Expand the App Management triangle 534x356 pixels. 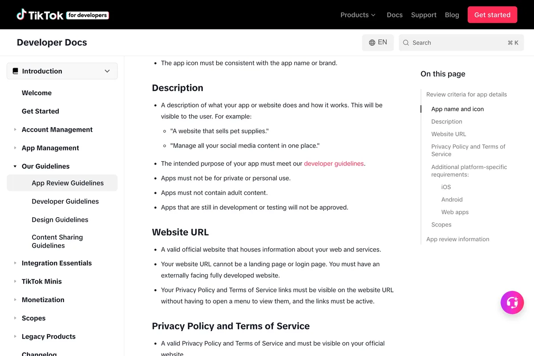(x=15, y=148)
